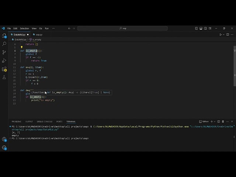Open the Selection menu

24,28
